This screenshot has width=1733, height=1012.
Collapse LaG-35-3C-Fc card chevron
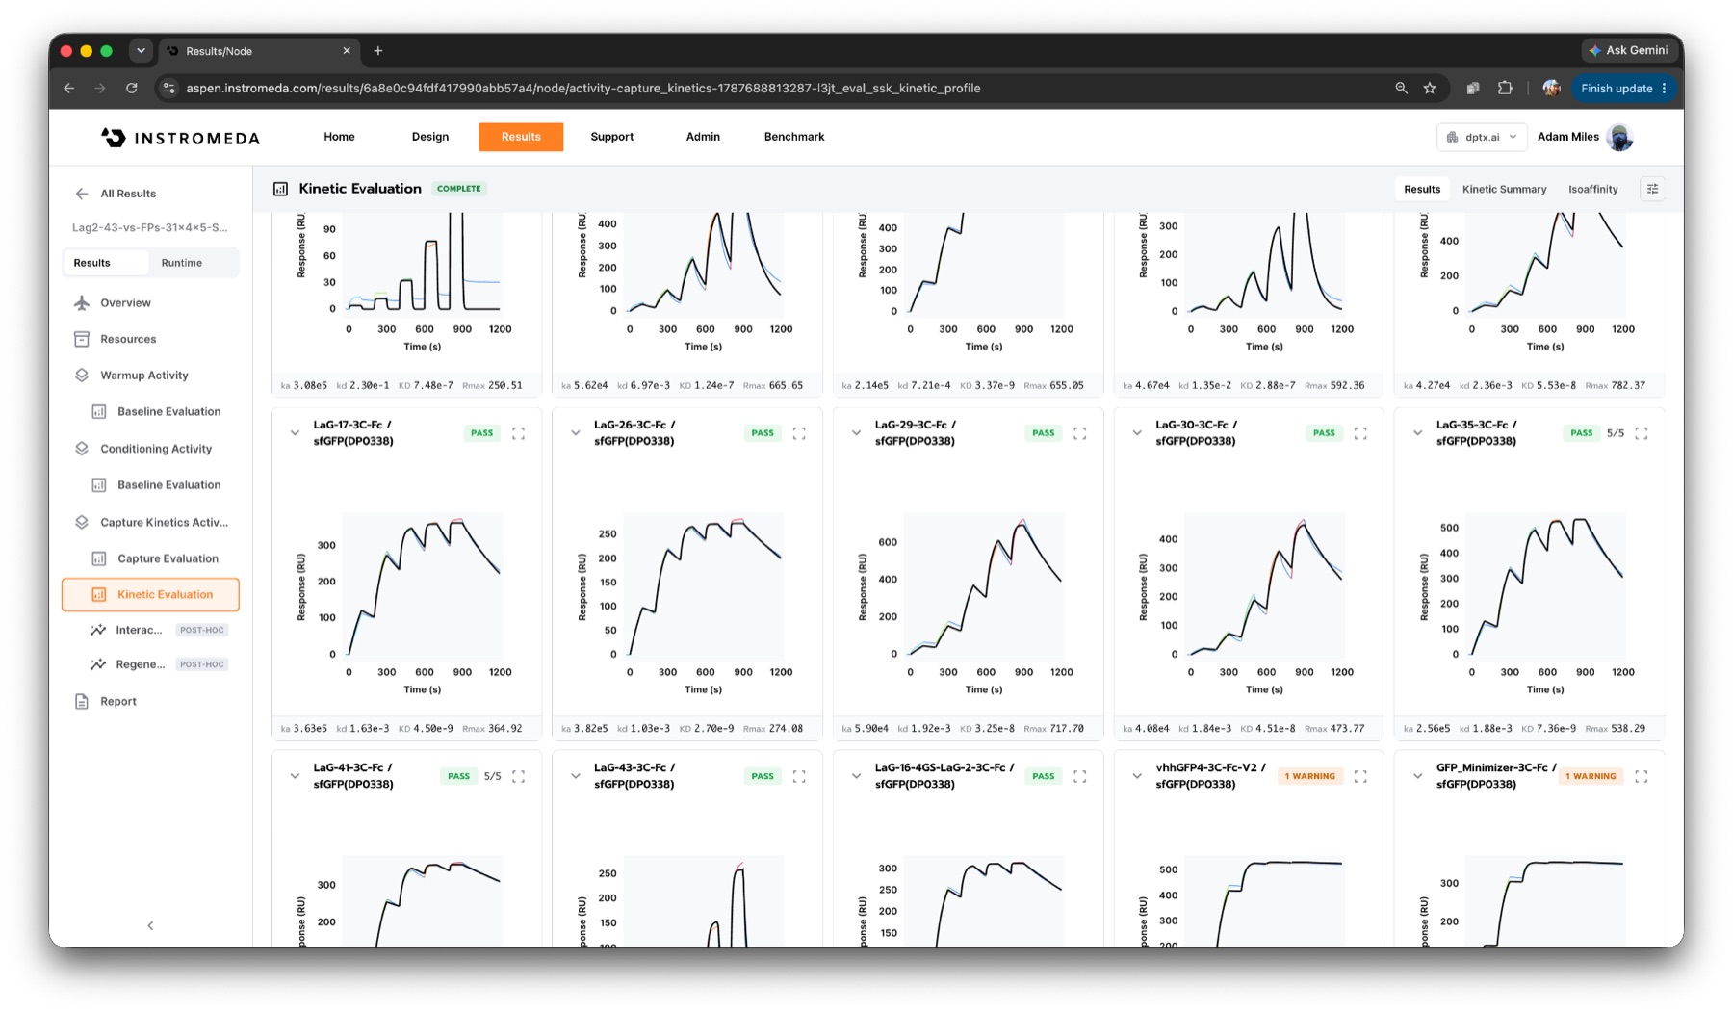click(x=1417, y=433)
